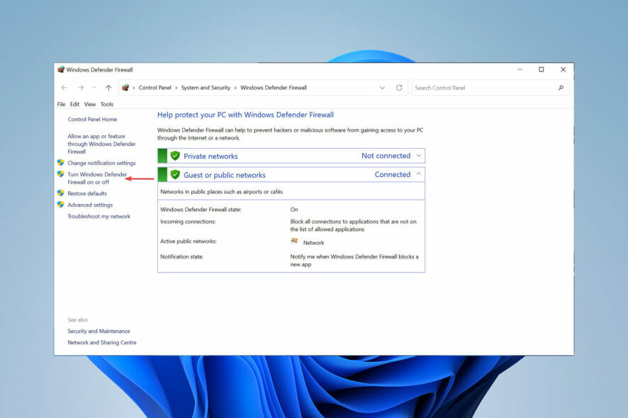
Task: Open Security and Maintenance
Action: pos(99,331)
